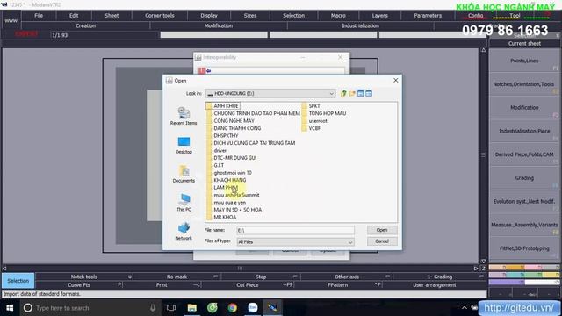Click the Points, Lines panel button
Viewport: 562px width, 316px height.
[524, 61]
